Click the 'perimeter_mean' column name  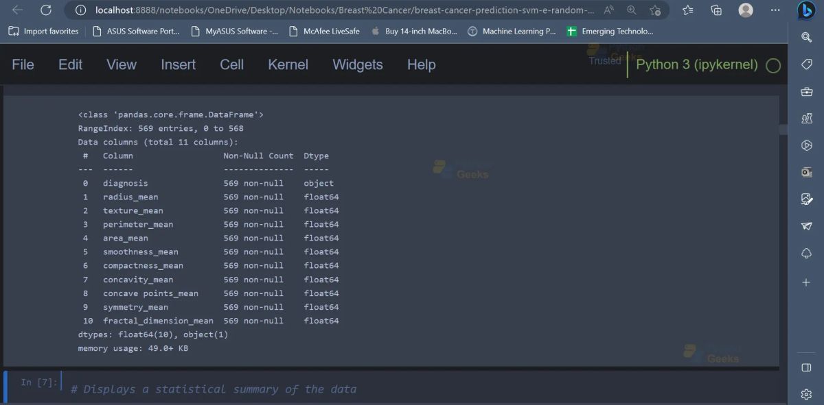click(138, 224)
